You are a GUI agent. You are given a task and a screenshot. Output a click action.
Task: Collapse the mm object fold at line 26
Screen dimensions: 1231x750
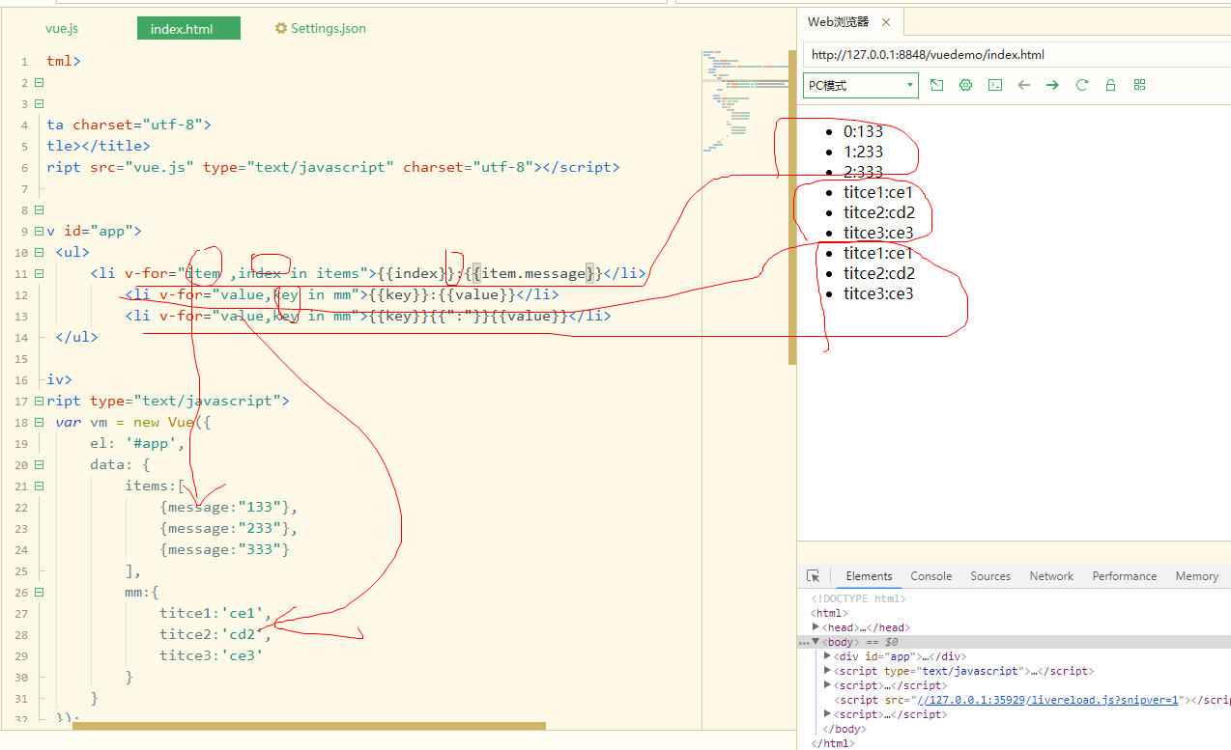pyautogui.click(x=39, y=592)
